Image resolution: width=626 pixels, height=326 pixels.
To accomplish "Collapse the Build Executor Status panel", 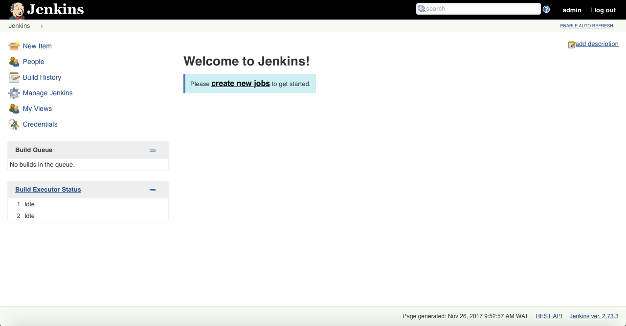I will click(x=152, y=190).
